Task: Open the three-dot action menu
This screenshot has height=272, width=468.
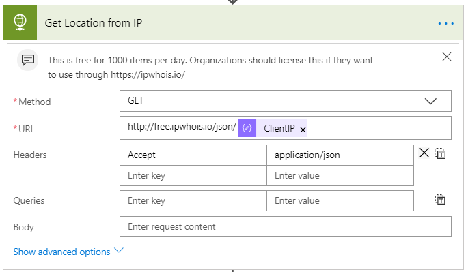Action: click(446, 23)
